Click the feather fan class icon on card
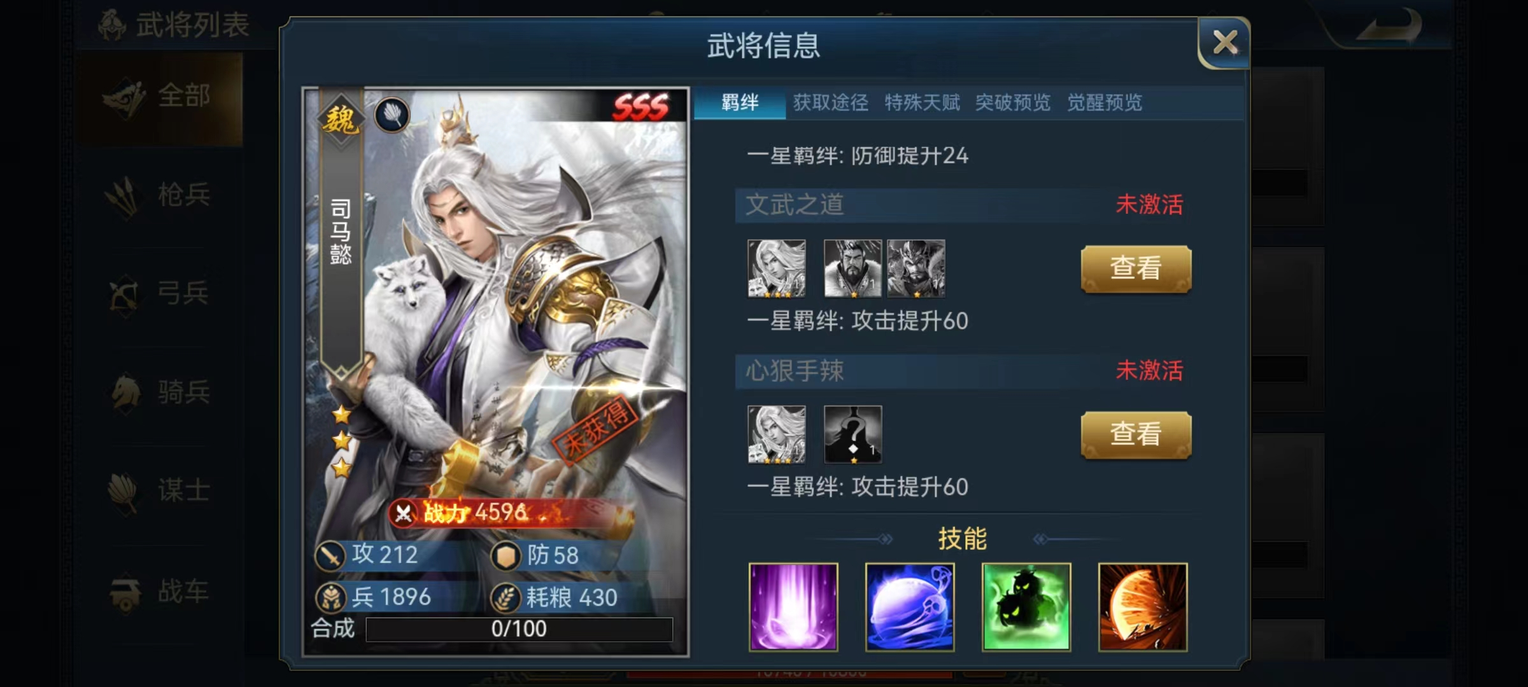The width and height of the screenshot is (1528, 687). (x=392, y=115)
